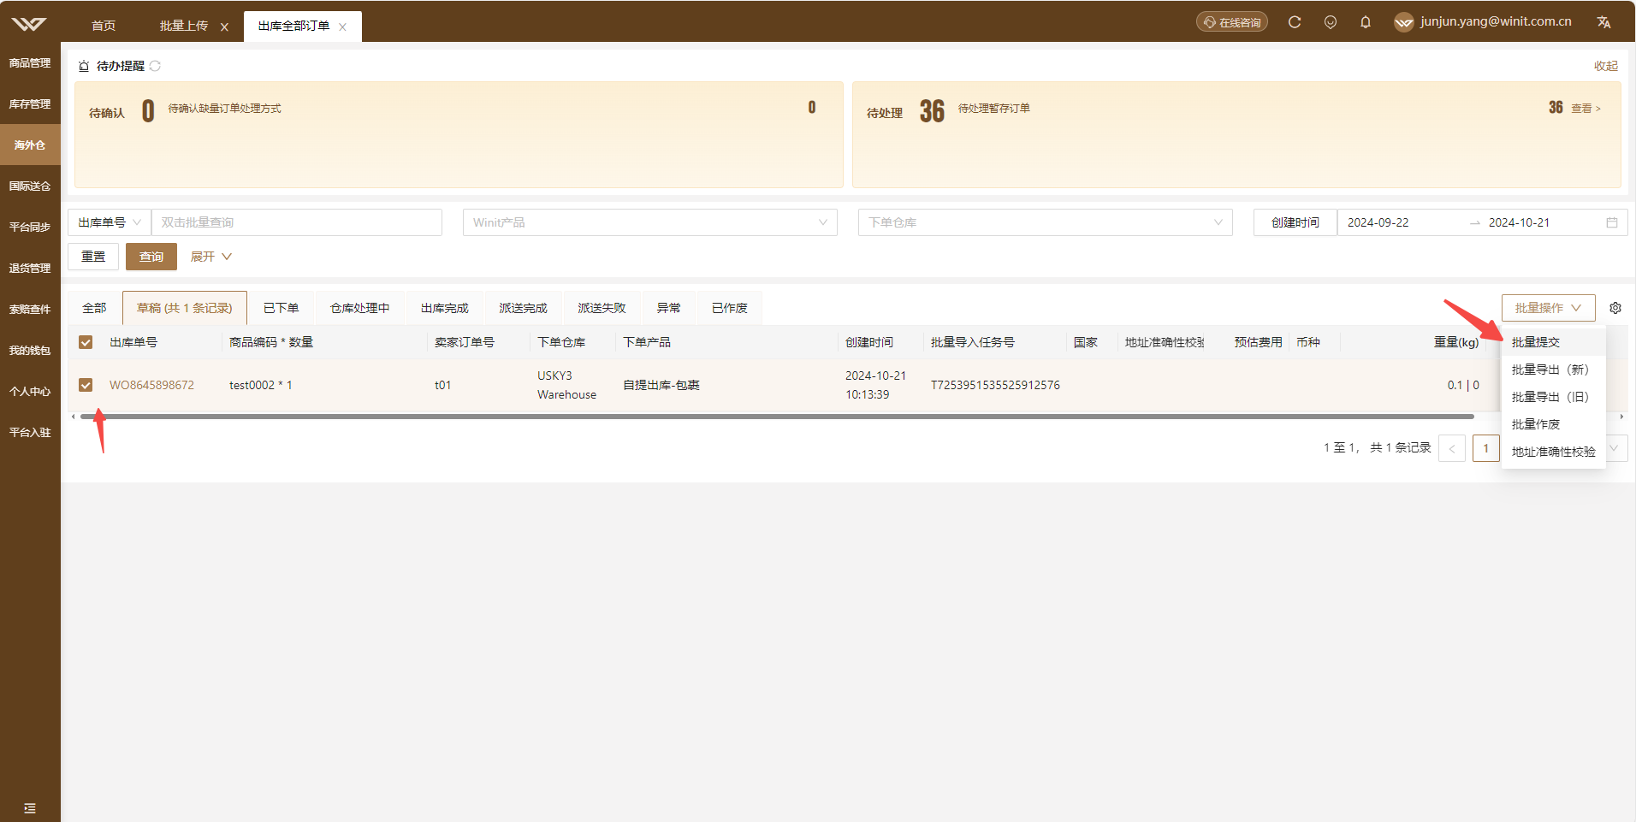The image size is (1636, 822).
Task: Click the 查询 button
Action: (x=151, y=257)
